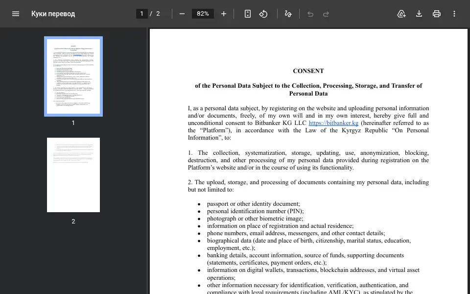Open the three-dot more actions menu
Viewport: 470px width, 294px height.
click(x=454, y=14)
